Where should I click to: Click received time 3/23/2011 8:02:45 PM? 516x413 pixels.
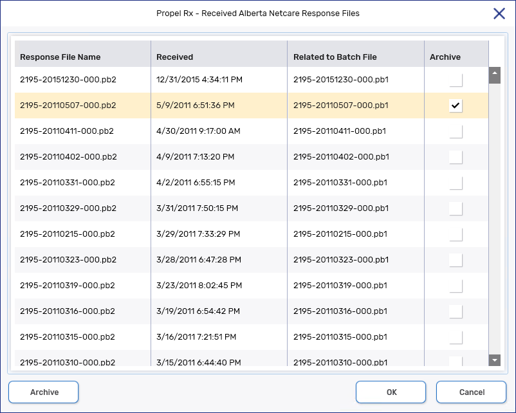[199, 286]
